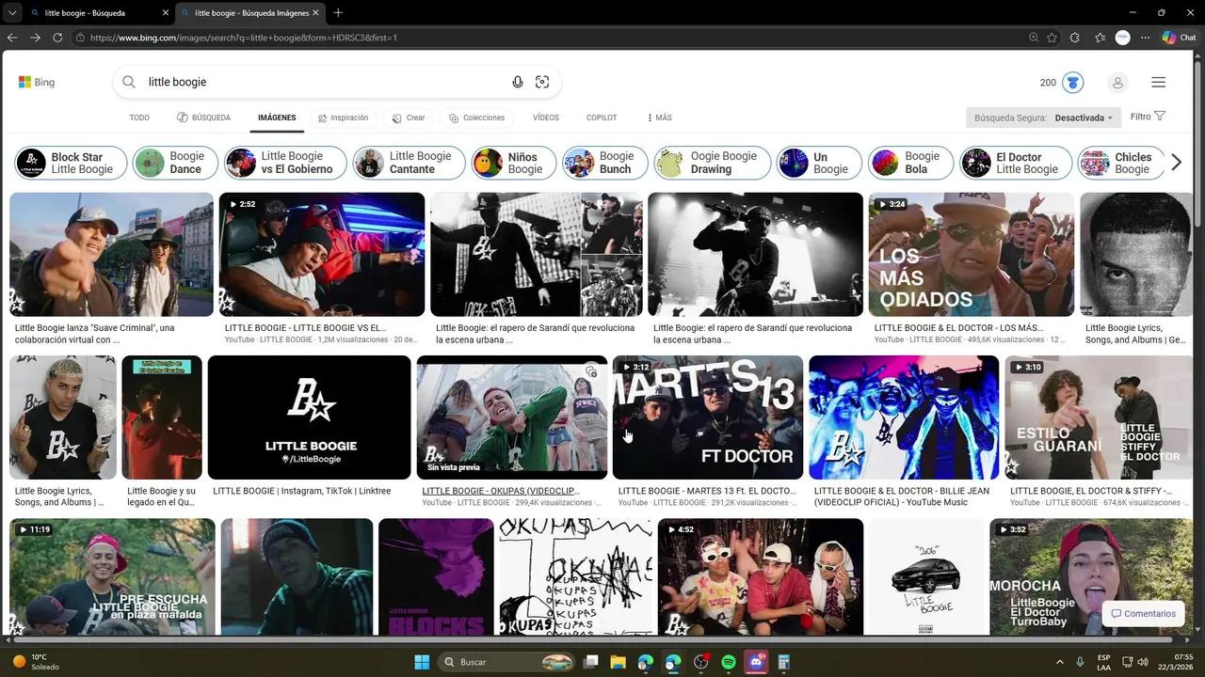This screenshot has height=677, width=1205.
Task: Close the active Búsqueda Imágenes browser tab
Action: coord(315,13)
